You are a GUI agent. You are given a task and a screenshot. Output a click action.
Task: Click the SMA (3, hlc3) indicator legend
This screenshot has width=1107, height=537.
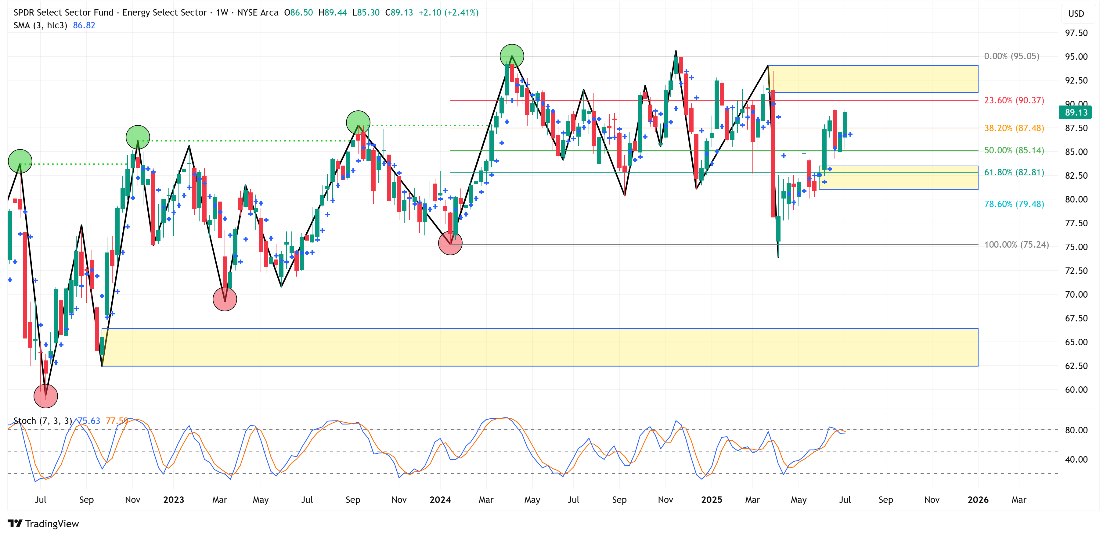tap(40, 25)
